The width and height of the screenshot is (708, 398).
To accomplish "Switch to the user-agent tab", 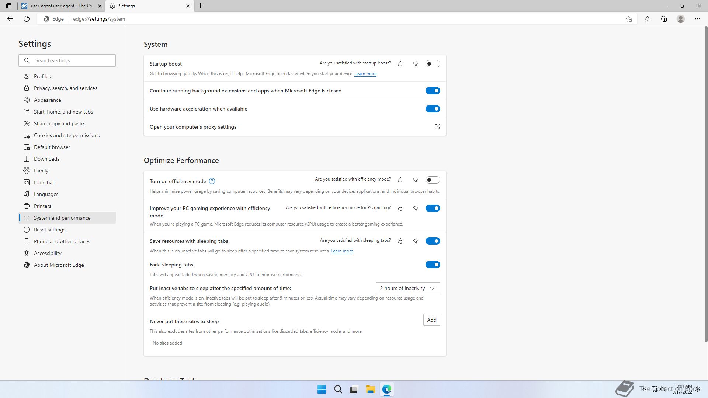I will (61, 6).
